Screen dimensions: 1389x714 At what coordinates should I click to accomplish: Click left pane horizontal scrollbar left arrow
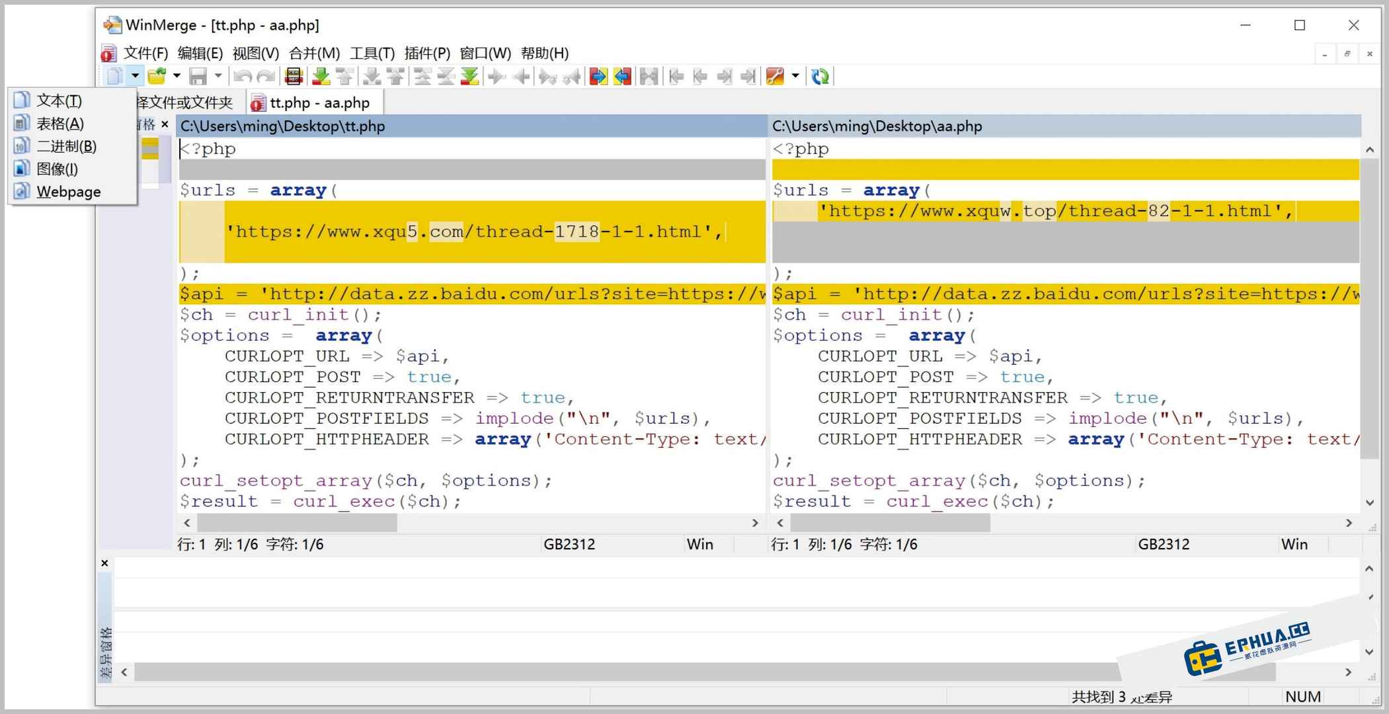tap(187, 523)
